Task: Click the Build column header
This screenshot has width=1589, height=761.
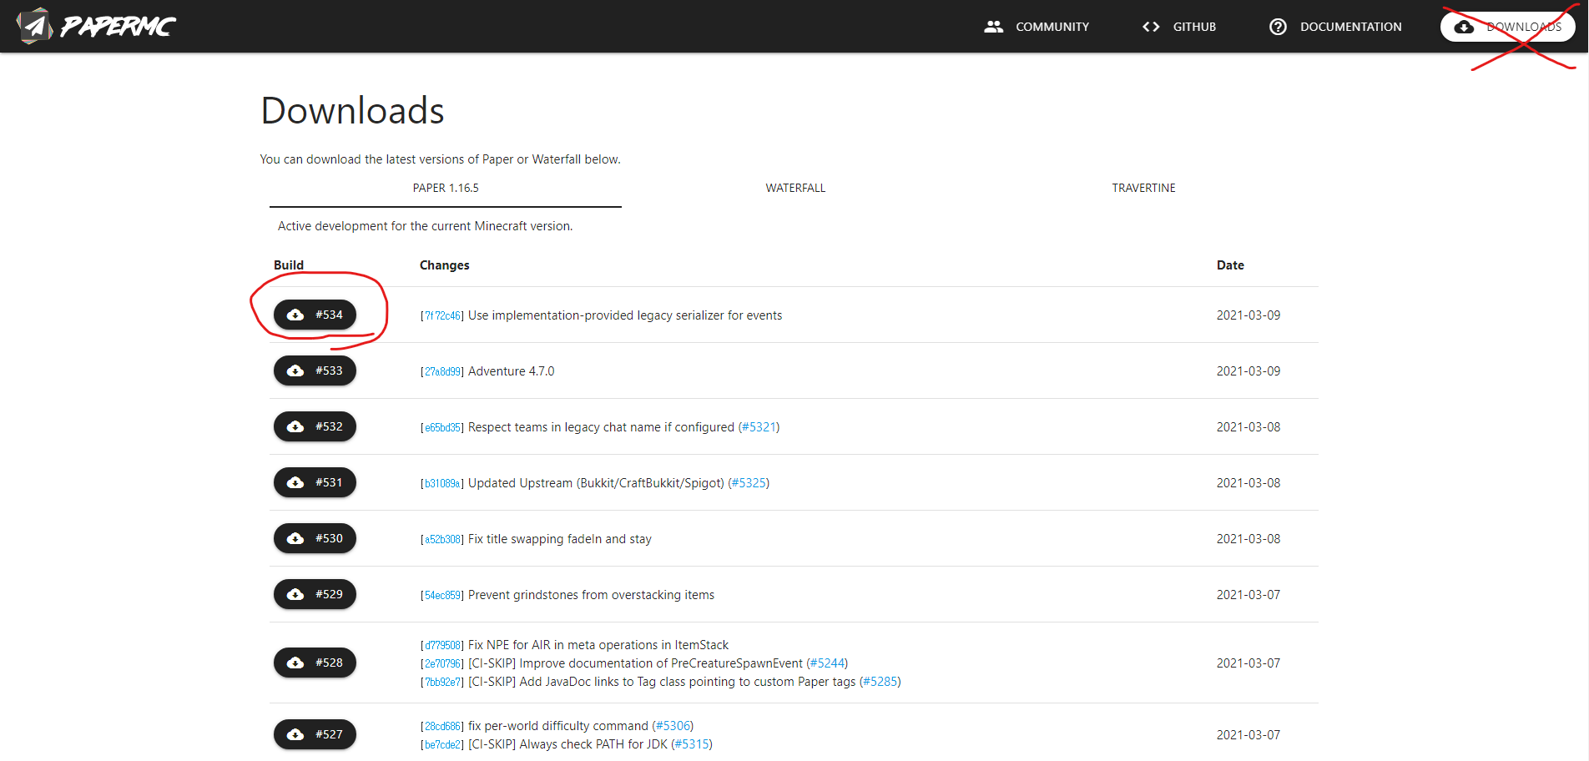Action: [x=289, y=265]
